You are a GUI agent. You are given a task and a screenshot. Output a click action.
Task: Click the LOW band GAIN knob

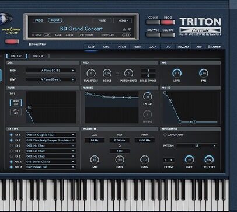coord(95,159)
